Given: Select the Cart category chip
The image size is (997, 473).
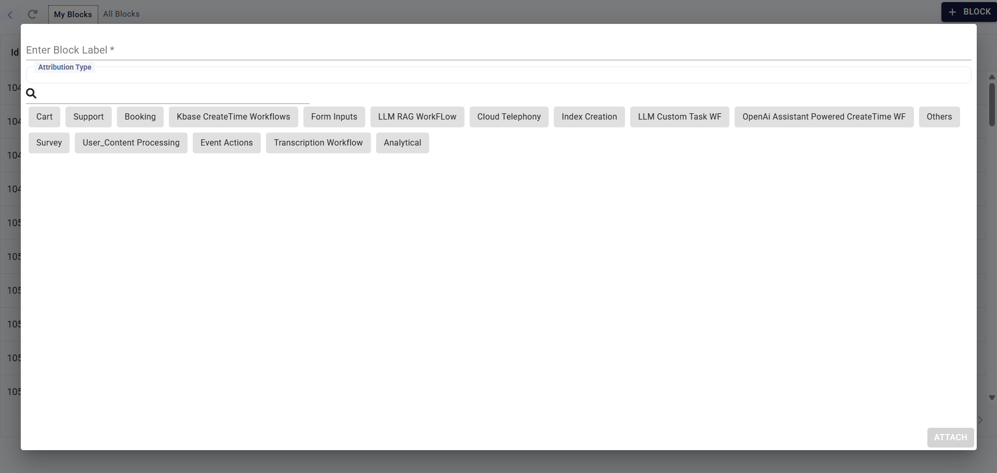Looking at the screenshot, I should [44, 117].
